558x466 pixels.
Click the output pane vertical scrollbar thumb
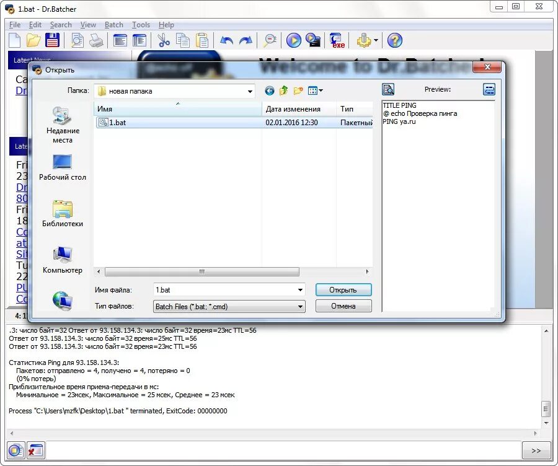click(x=546, y=409)
